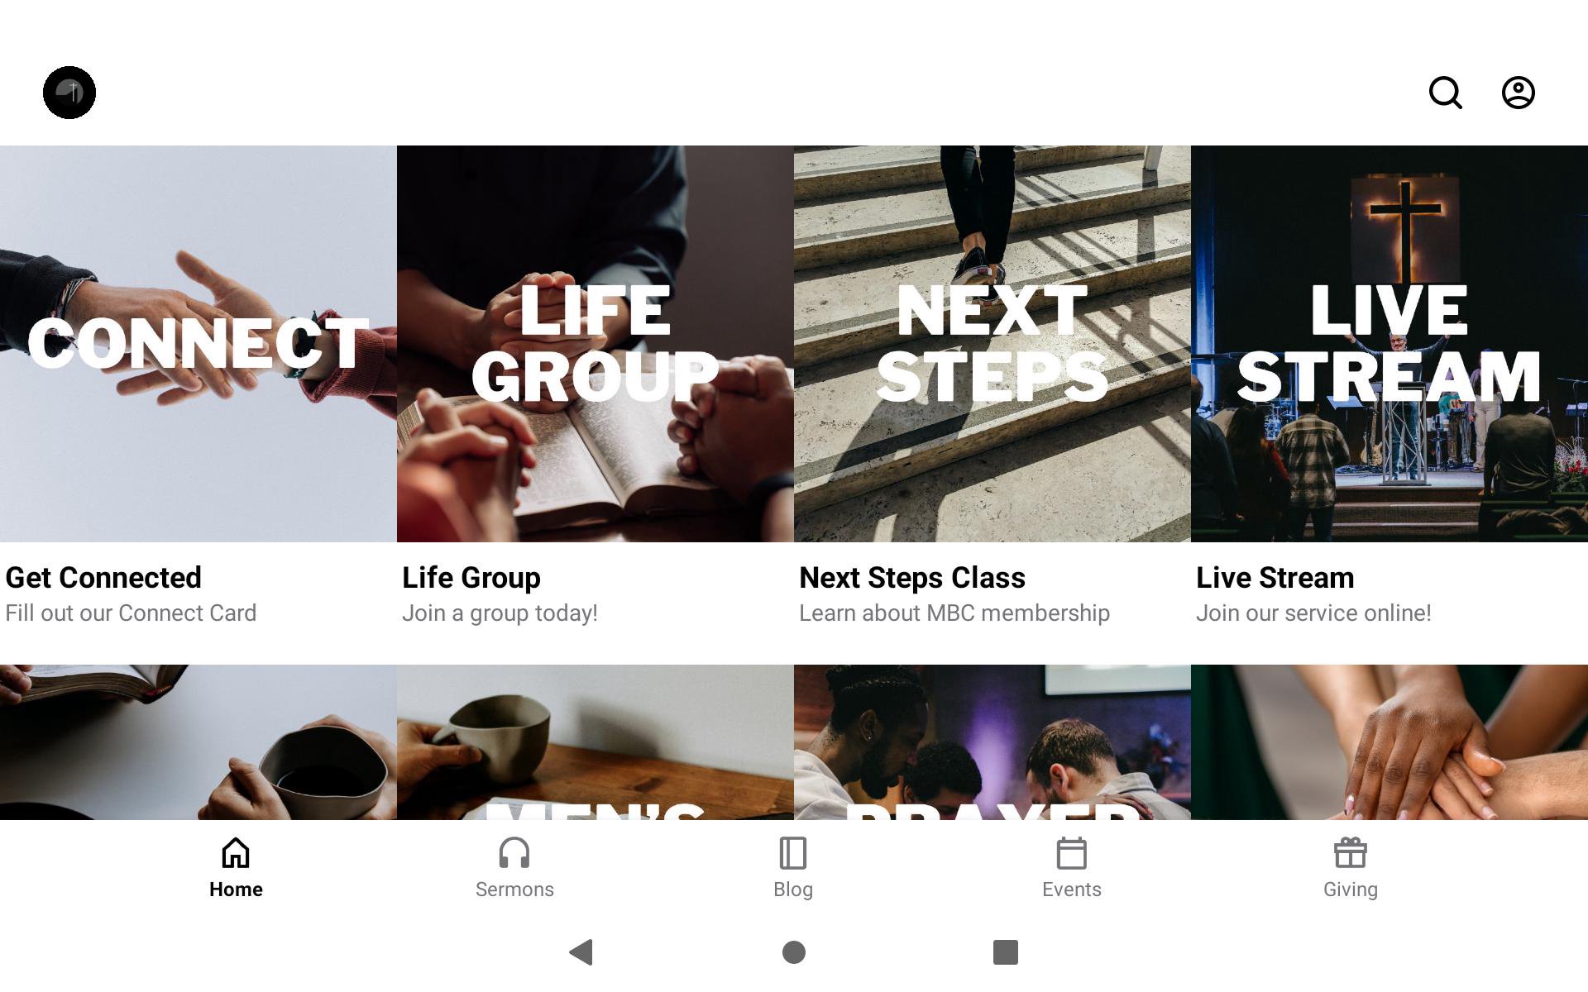This screenshot has width=1588, height=992.
Task: Open the CONNECT handshake tile
Action: 198,344
